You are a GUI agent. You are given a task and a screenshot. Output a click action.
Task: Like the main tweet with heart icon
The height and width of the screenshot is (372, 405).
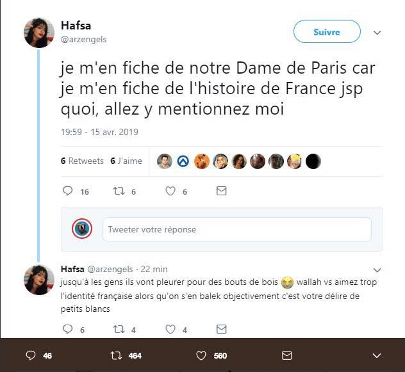[x=170, y=191]
